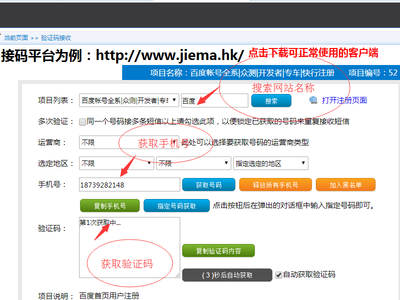Image resolution: width=400 pixels, height=300 pixels.
Task: Click the icon beside 打开注册页面
Action: (x=313, y=100)
